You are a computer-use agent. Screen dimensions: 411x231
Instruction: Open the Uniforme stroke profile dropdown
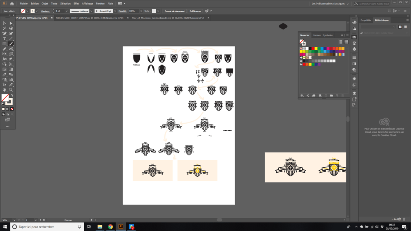click(x=91, y=11)
